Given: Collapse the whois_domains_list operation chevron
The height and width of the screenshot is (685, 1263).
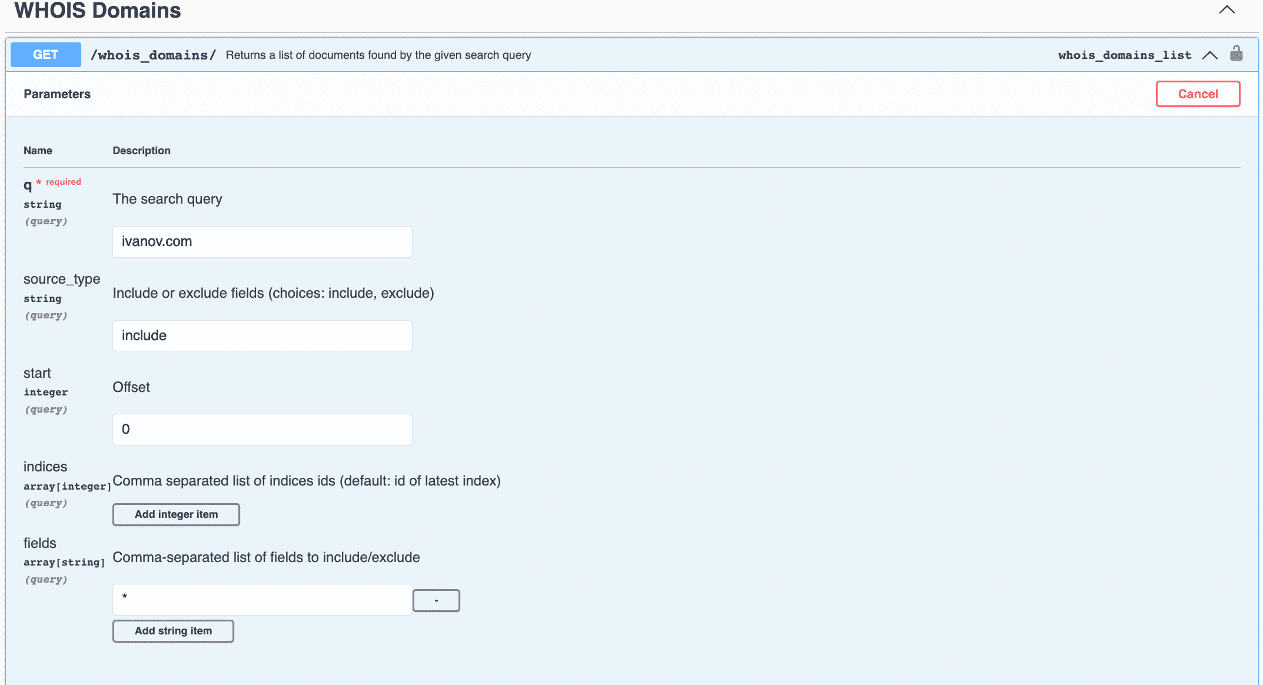Looking at the screenshot, I should [x=1210, y=55].
